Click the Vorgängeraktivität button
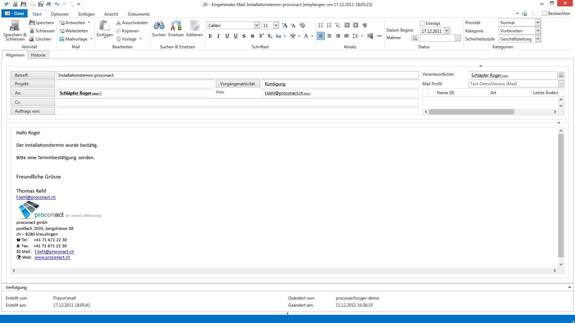 click(237, 84)
